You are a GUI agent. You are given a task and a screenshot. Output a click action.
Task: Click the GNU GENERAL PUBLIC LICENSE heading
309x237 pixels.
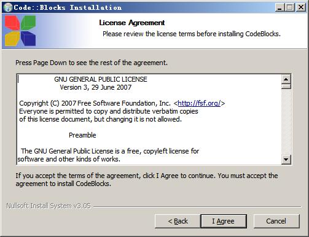(101, 79)
